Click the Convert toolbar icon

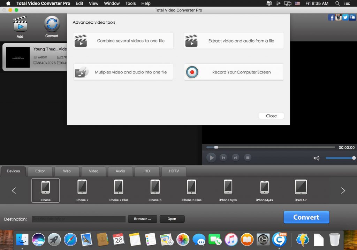(52, 24)
